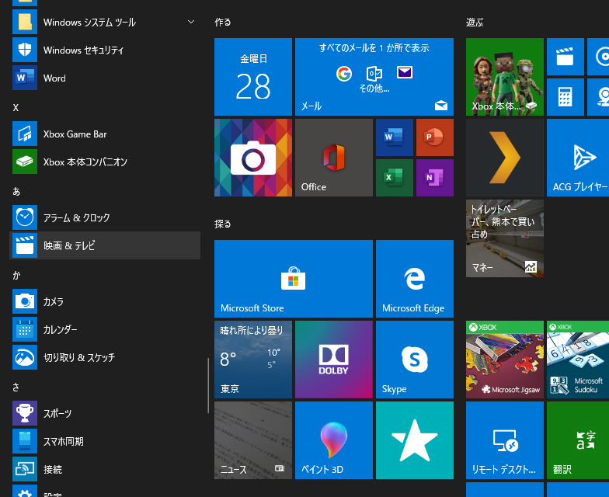Click the か letter group header
This screenshot has height=497, width=609.
(16, 275)
